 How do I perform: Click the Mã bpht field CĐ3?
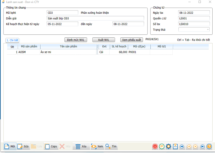point(62,13)
